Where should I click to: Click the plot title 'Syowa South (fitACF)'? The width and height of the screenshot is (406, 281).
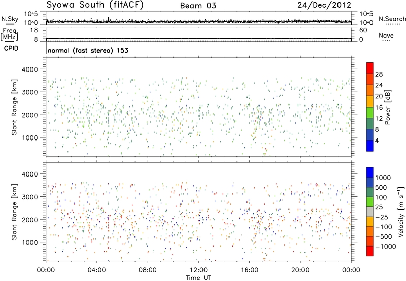click(95, 5)
